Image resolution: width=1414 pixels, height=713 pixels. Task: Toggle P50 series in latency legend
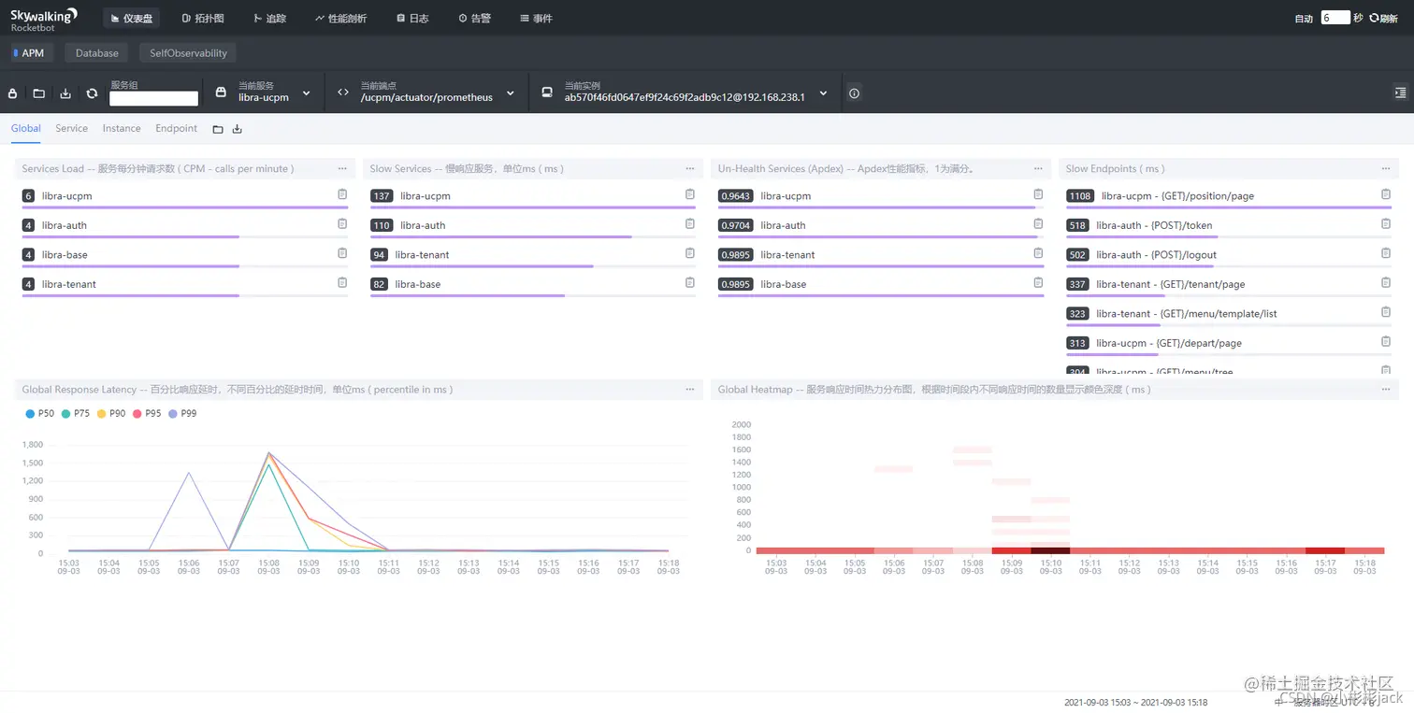click(x=39, y=413)
